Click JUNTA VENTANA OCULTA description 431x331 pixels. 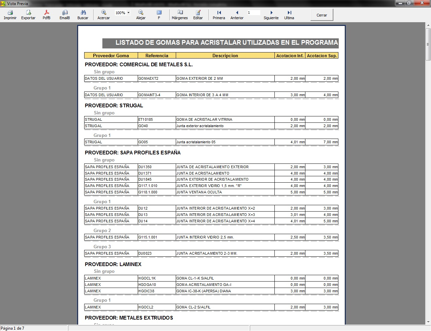199,192
